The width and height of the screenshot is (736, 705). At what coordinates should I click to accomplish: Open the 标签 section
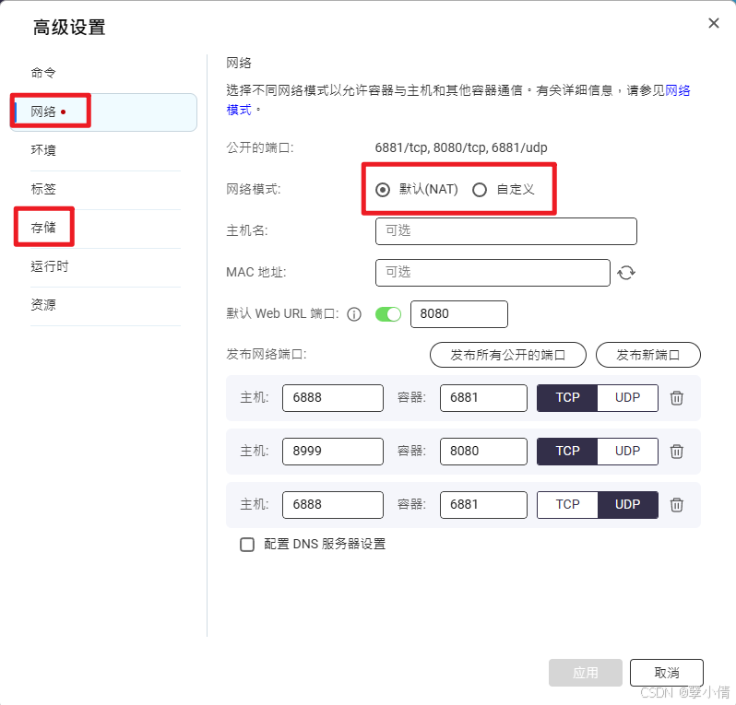point(43,189)
